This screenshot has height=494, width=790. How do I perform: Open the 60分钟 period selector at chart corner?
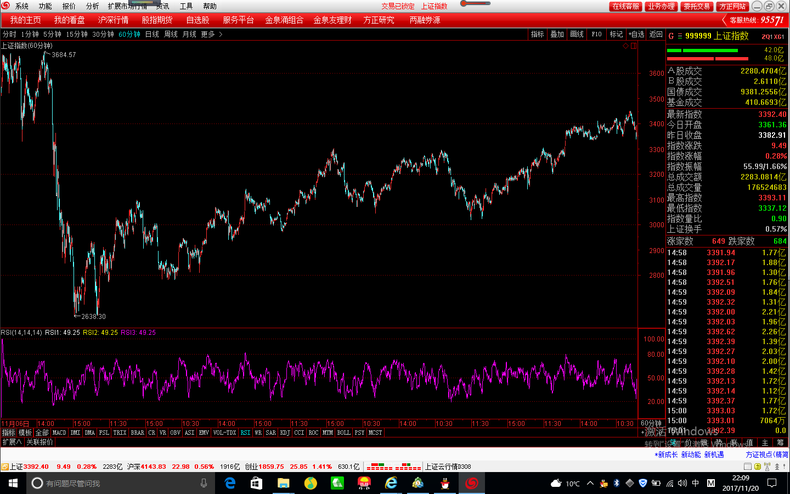pos(651,423)
